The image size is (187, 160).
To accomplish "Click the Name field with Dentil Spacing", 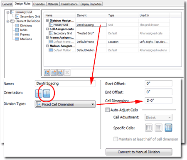I will click(x=65, y=84).
